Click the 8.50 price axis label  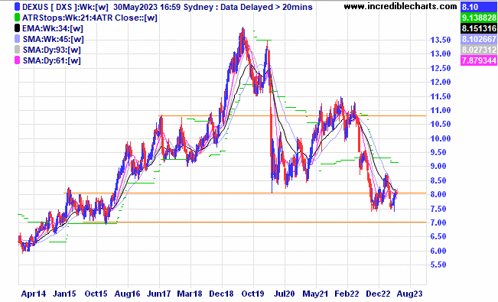tap(438, 180)
